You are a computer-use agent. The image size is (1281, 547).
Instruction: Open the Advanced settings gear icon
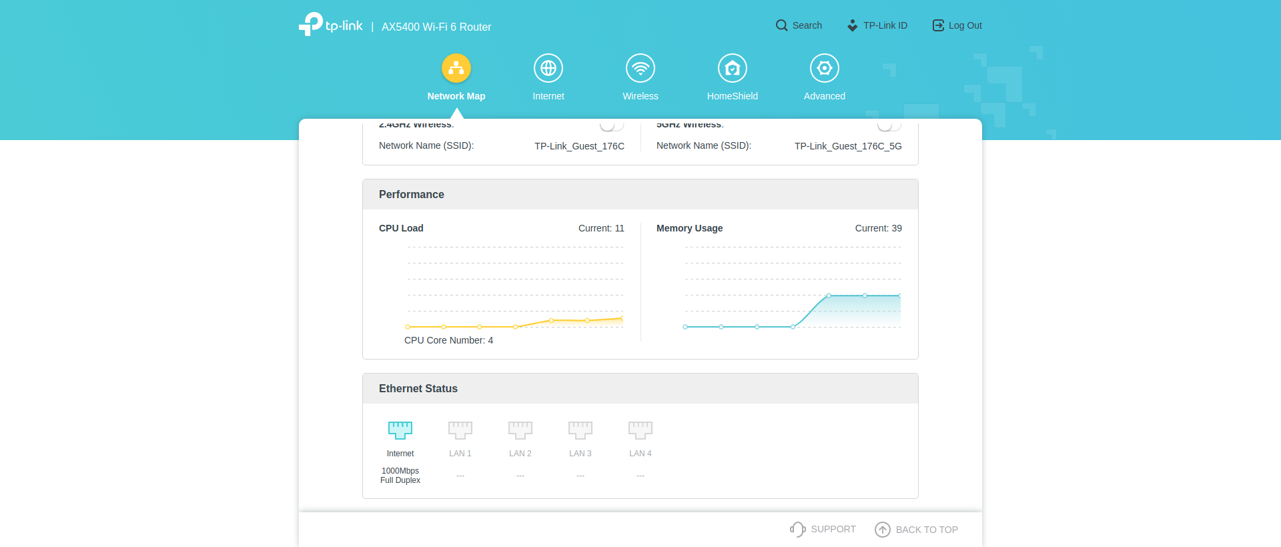coord(825,68)
